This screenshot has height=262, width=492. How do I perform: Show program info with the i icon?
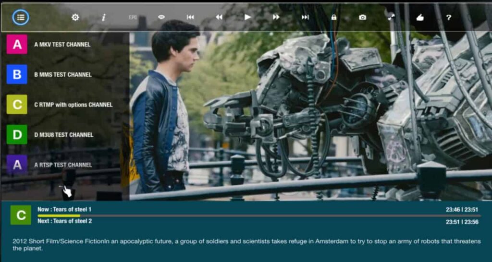(x=104, y=18)
